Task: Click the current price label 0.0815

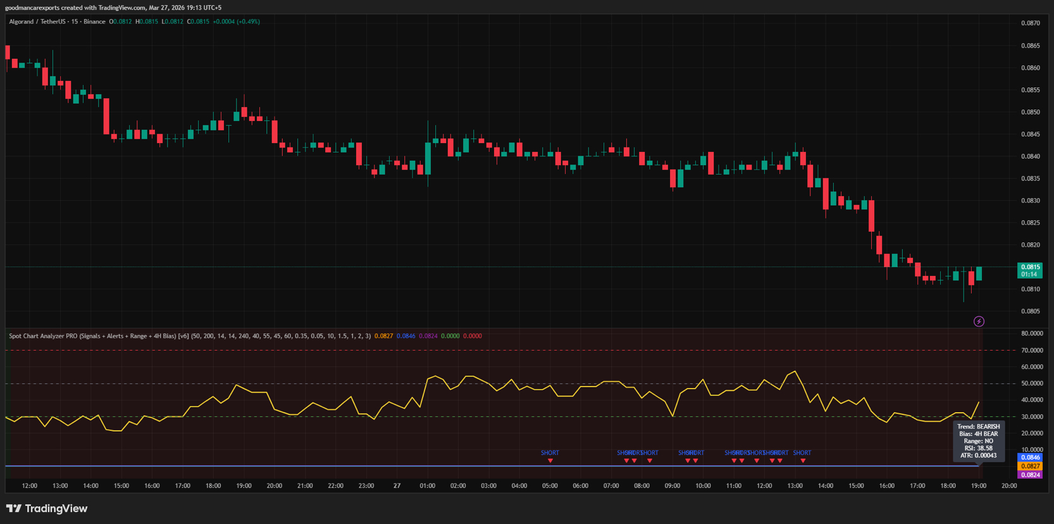Action: click(x=1030, y=267)
